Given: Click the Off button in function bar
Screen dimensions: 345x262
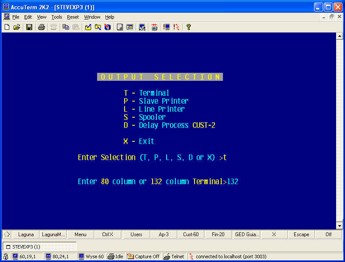Looking at the screenshot, I should (328, 234).
